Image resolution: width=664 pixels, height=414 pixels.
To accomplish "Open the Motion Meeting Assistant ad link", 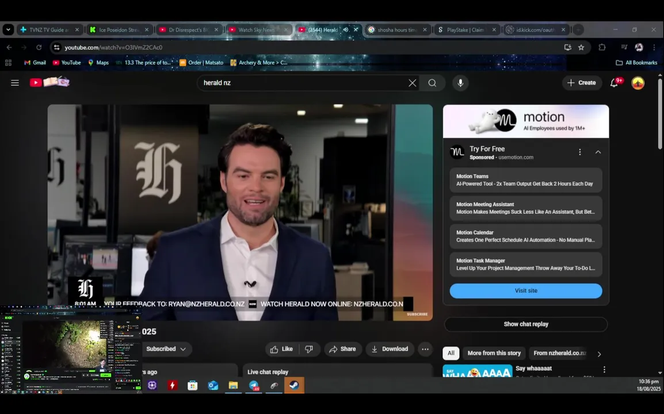I will coord(525,208).
